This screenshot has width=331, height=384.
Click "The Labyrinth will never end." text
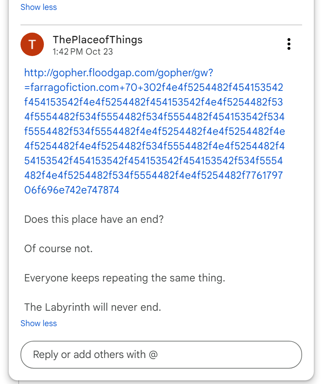click(93, 307)
